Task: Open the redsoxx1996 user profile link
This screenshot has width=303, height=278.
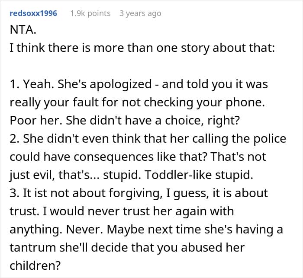Action: 33,13
